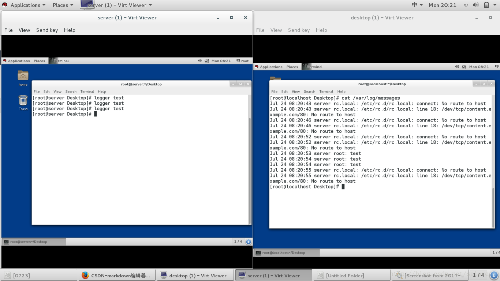Open the host system menu arrow

(x=495, y=5)
